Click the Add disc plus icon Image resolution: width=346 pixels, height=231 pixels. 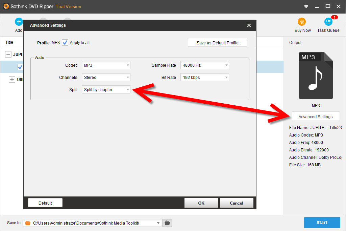tap(19, 22)
